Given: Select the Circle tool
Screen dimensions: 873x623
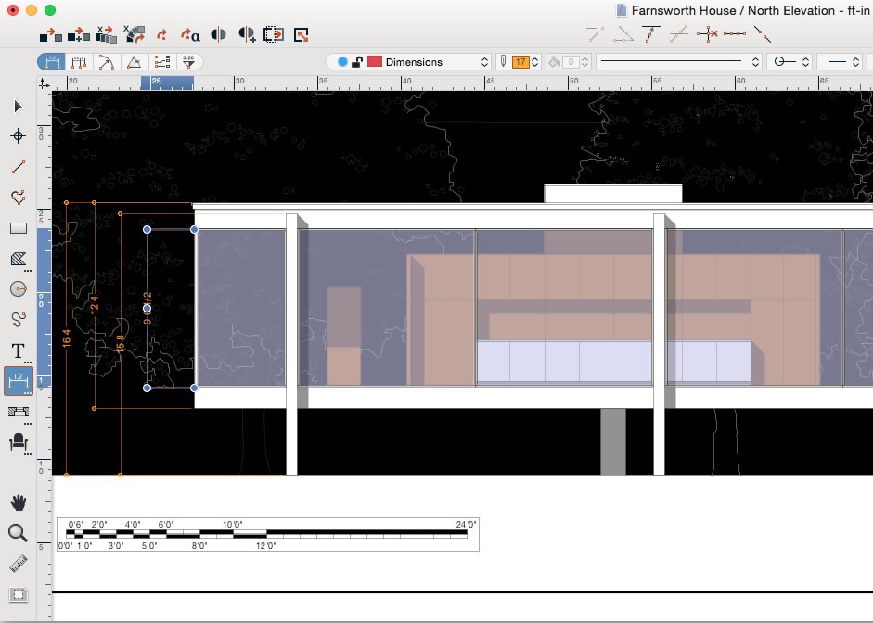Looking at the screenshot, I should coord(19,288).
